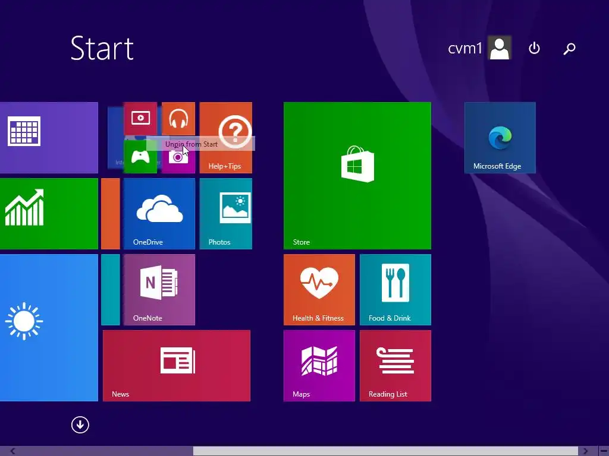Open the Calendar tile

49,138
